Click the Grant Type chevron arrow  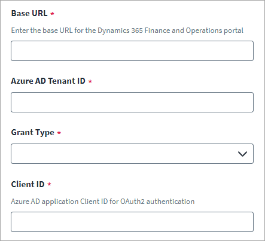tap(242, 154)
